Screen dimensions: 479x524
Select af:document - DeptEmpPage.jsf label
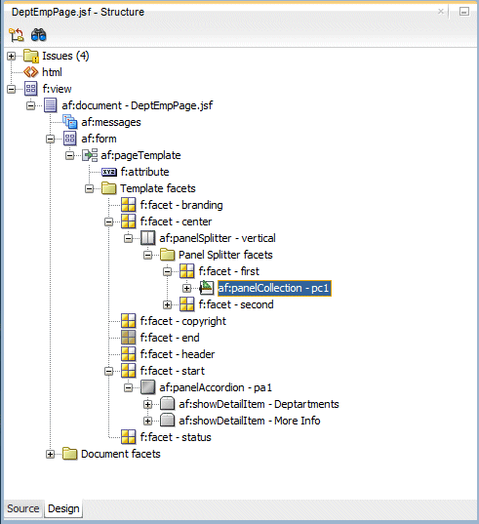pos(138,106)
